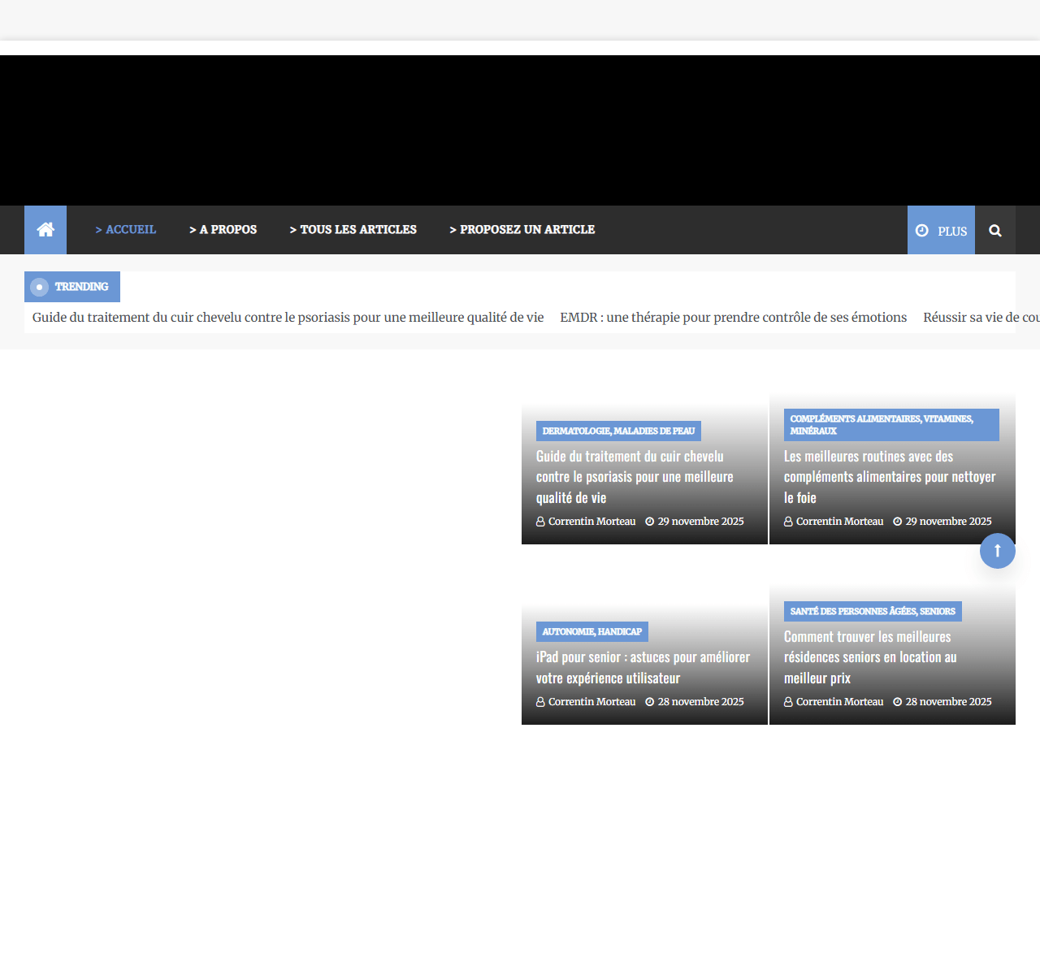Select the Santé des personnes âgées tag
This screenshot has width=1040, height=975.
click(x=873, y=611)
